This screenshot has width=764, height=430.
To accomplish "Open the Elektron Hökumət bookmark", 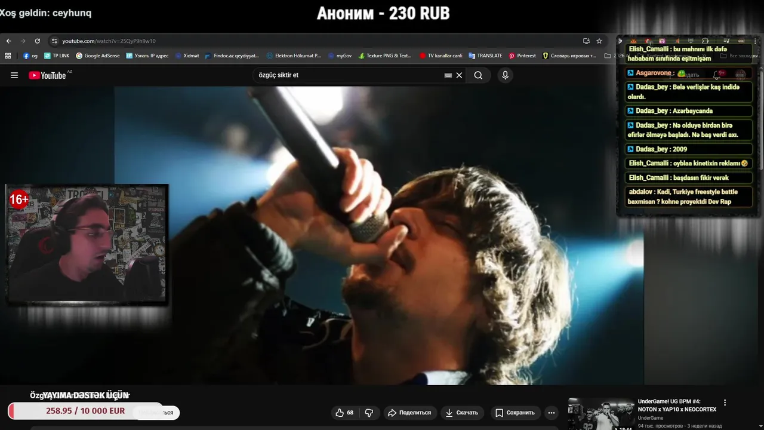I will 294,56.
